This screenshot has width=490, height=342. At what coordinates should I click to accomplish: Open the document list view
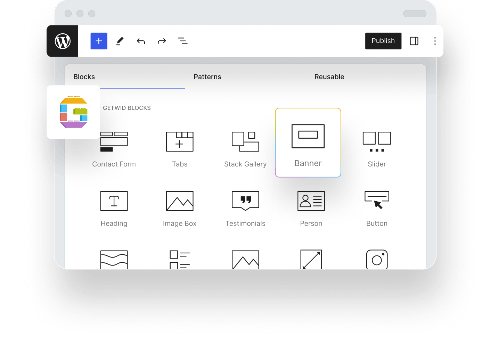pyautogui.click(x=183, y=41)
